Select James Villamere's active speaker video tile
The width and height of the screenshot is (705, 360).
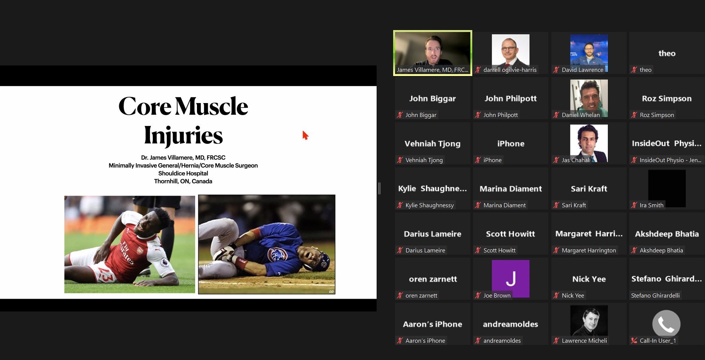point(432,53)
